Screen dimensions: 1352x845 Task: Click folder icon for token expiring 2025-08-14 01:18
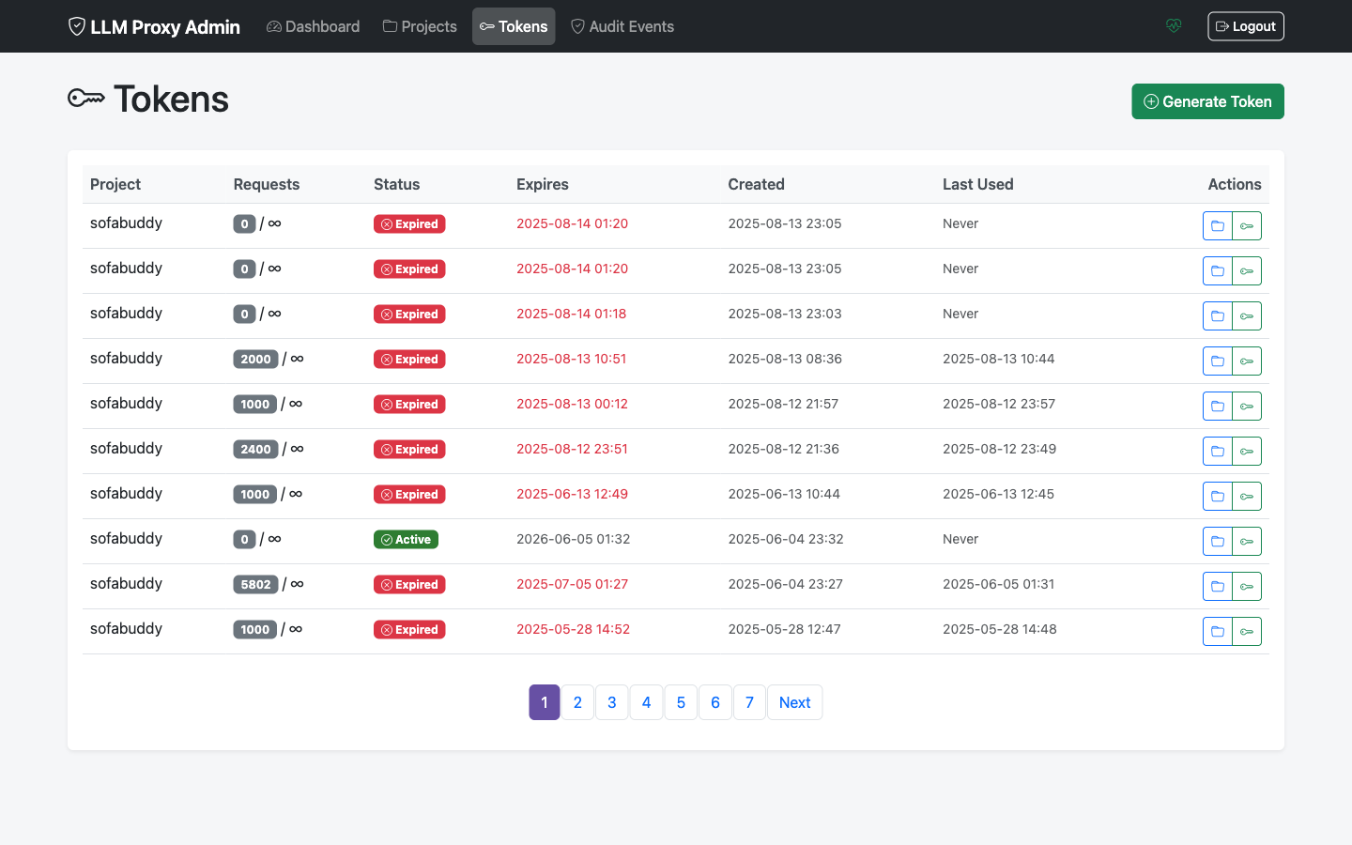pos(1217,315)
